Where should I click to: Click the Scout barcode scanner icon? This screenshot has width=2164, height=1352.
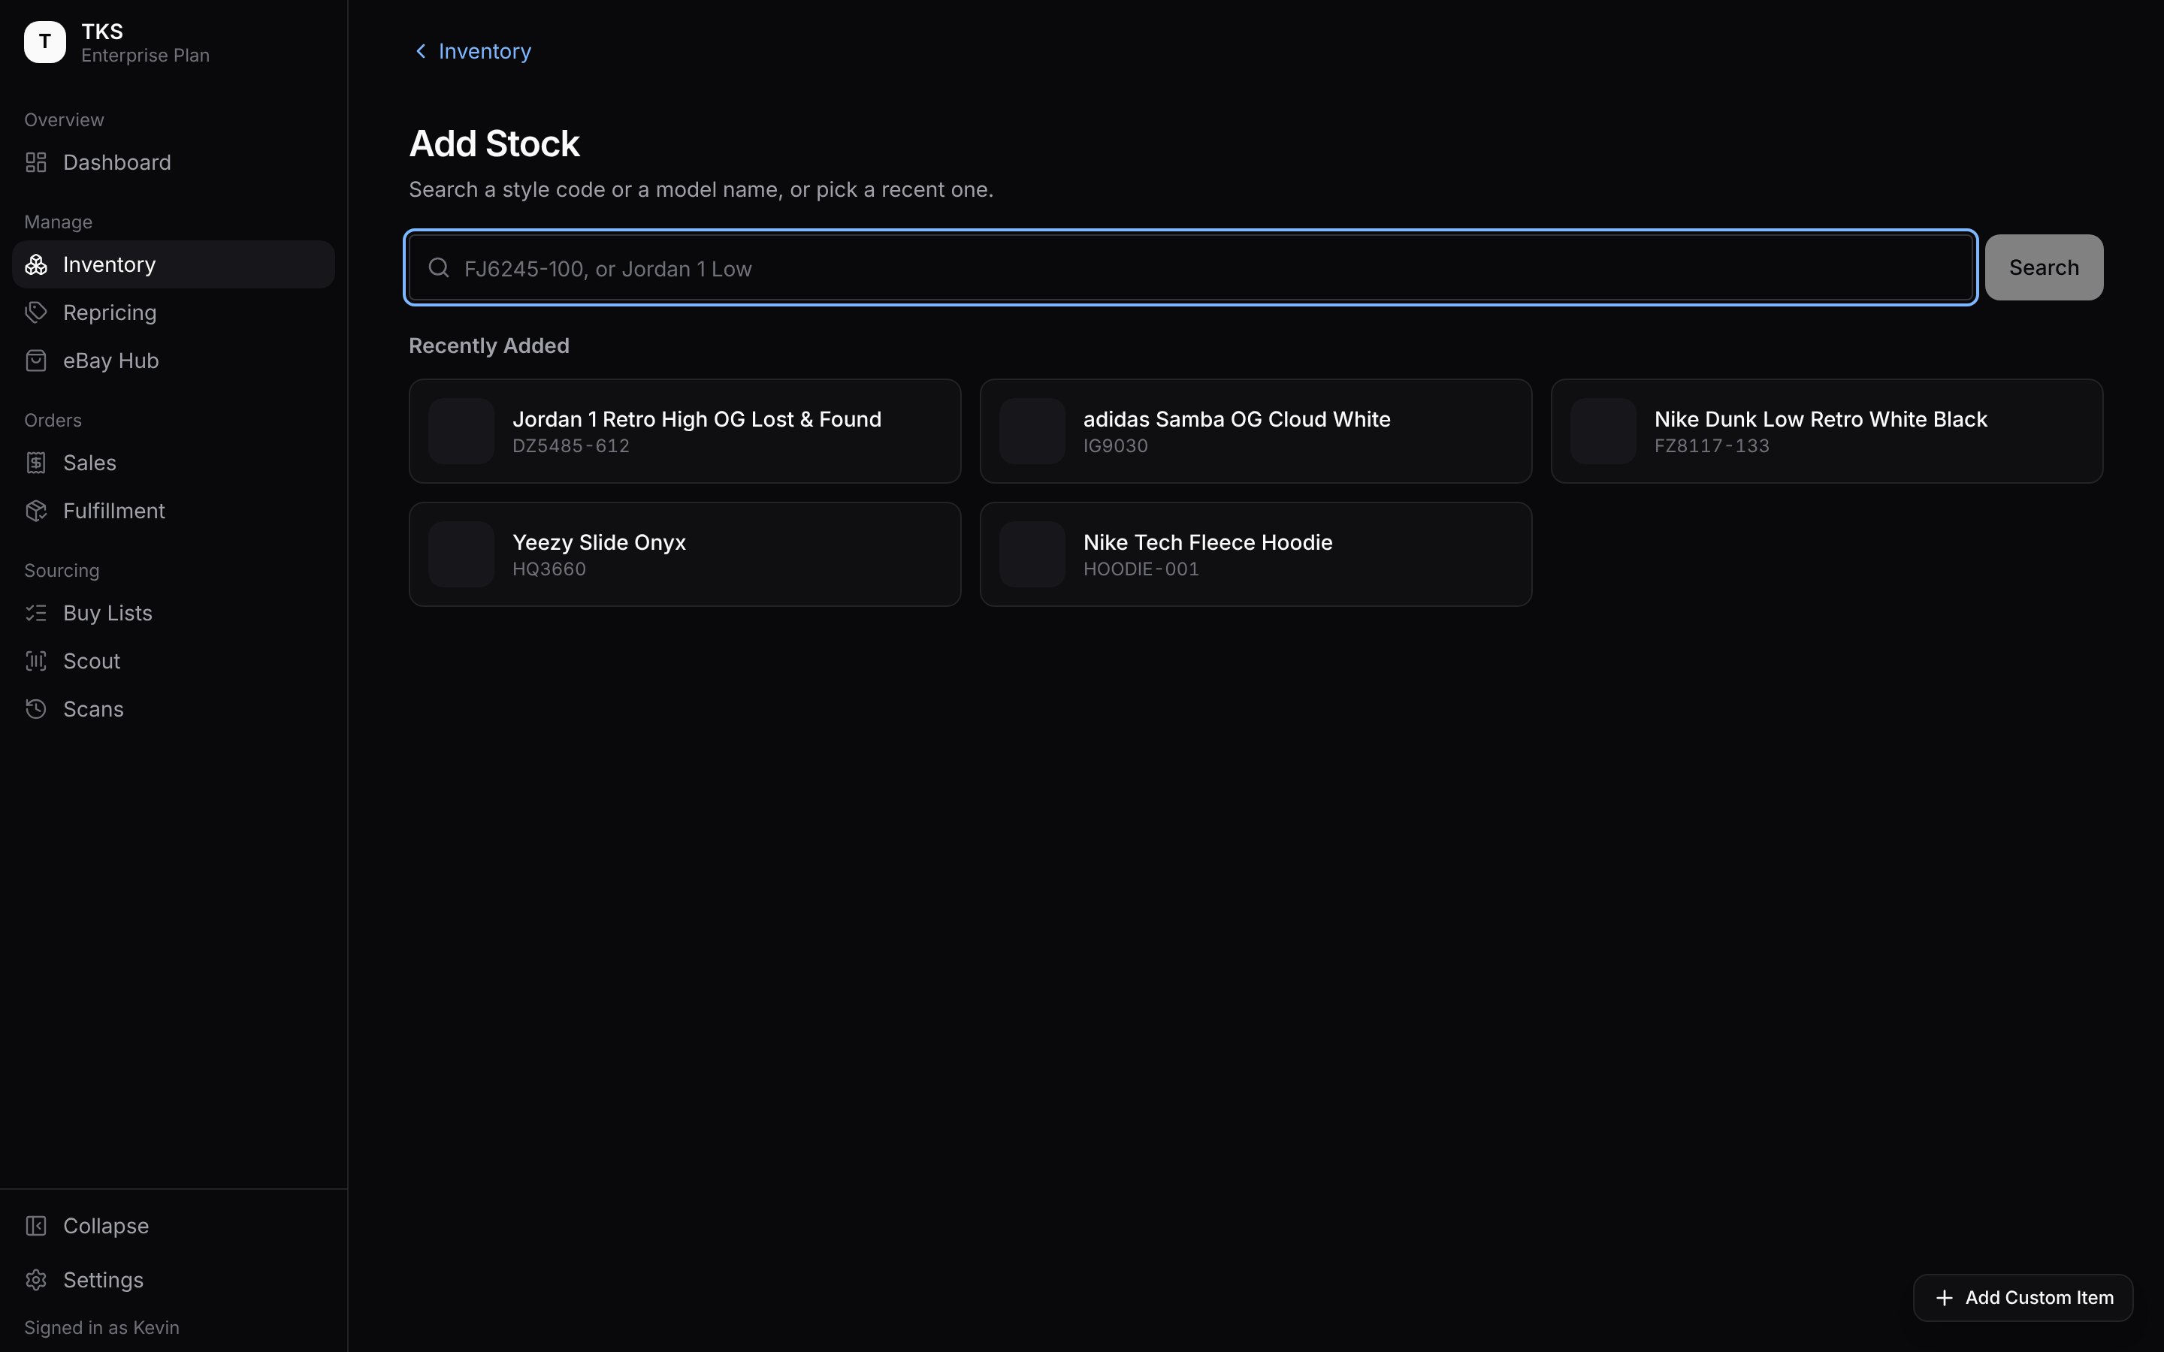pos(36,661)
